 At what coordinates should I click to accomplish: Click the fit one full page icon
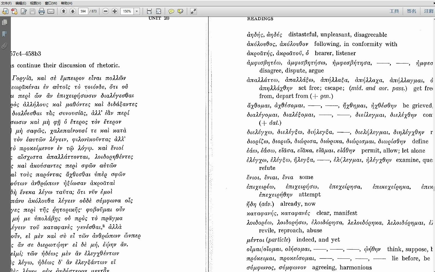coord(158,11)
